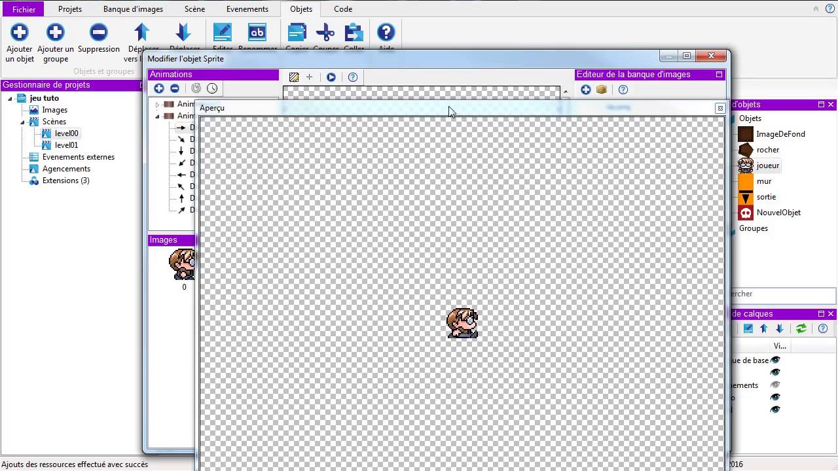Switch to the Evenements ribbon tab
838x471 pixels.
coord(247,9)
